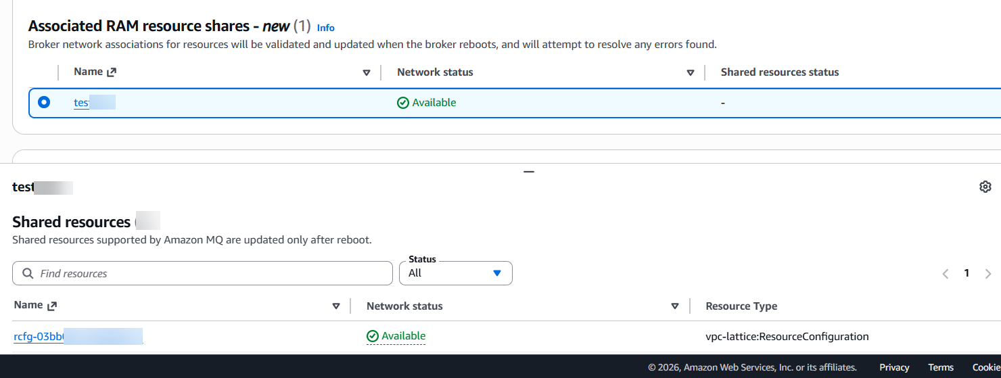Screen dimensions: 1001x378
Task: Grab the split panel handle bar
Action: (529, 172)
